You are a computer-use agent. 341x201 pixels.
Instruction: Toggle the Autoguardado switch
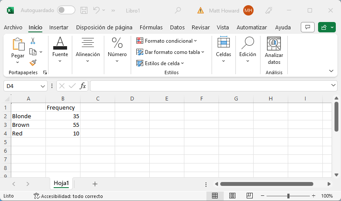click(x=66, y=10)
